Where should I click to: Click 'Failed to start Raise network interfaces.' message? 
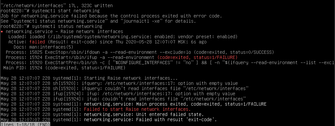(137, 109)
